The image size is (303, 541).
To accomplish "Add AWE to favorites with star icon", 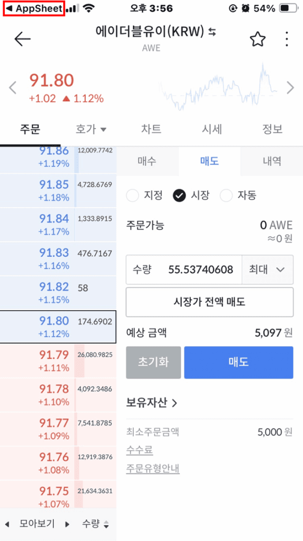I will (258, 39).
